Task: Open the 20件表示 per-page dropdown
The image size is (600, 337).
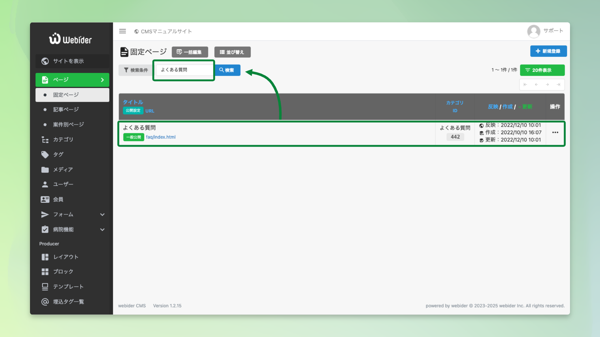Action: [542, 70]
